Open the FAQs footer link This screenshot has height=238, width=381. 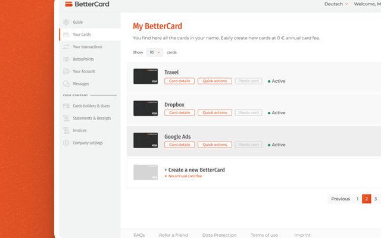(139, 235)
